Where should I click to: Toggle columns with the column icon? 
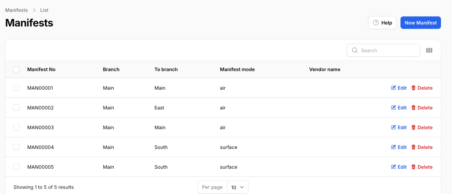click(x=429, y=51)
